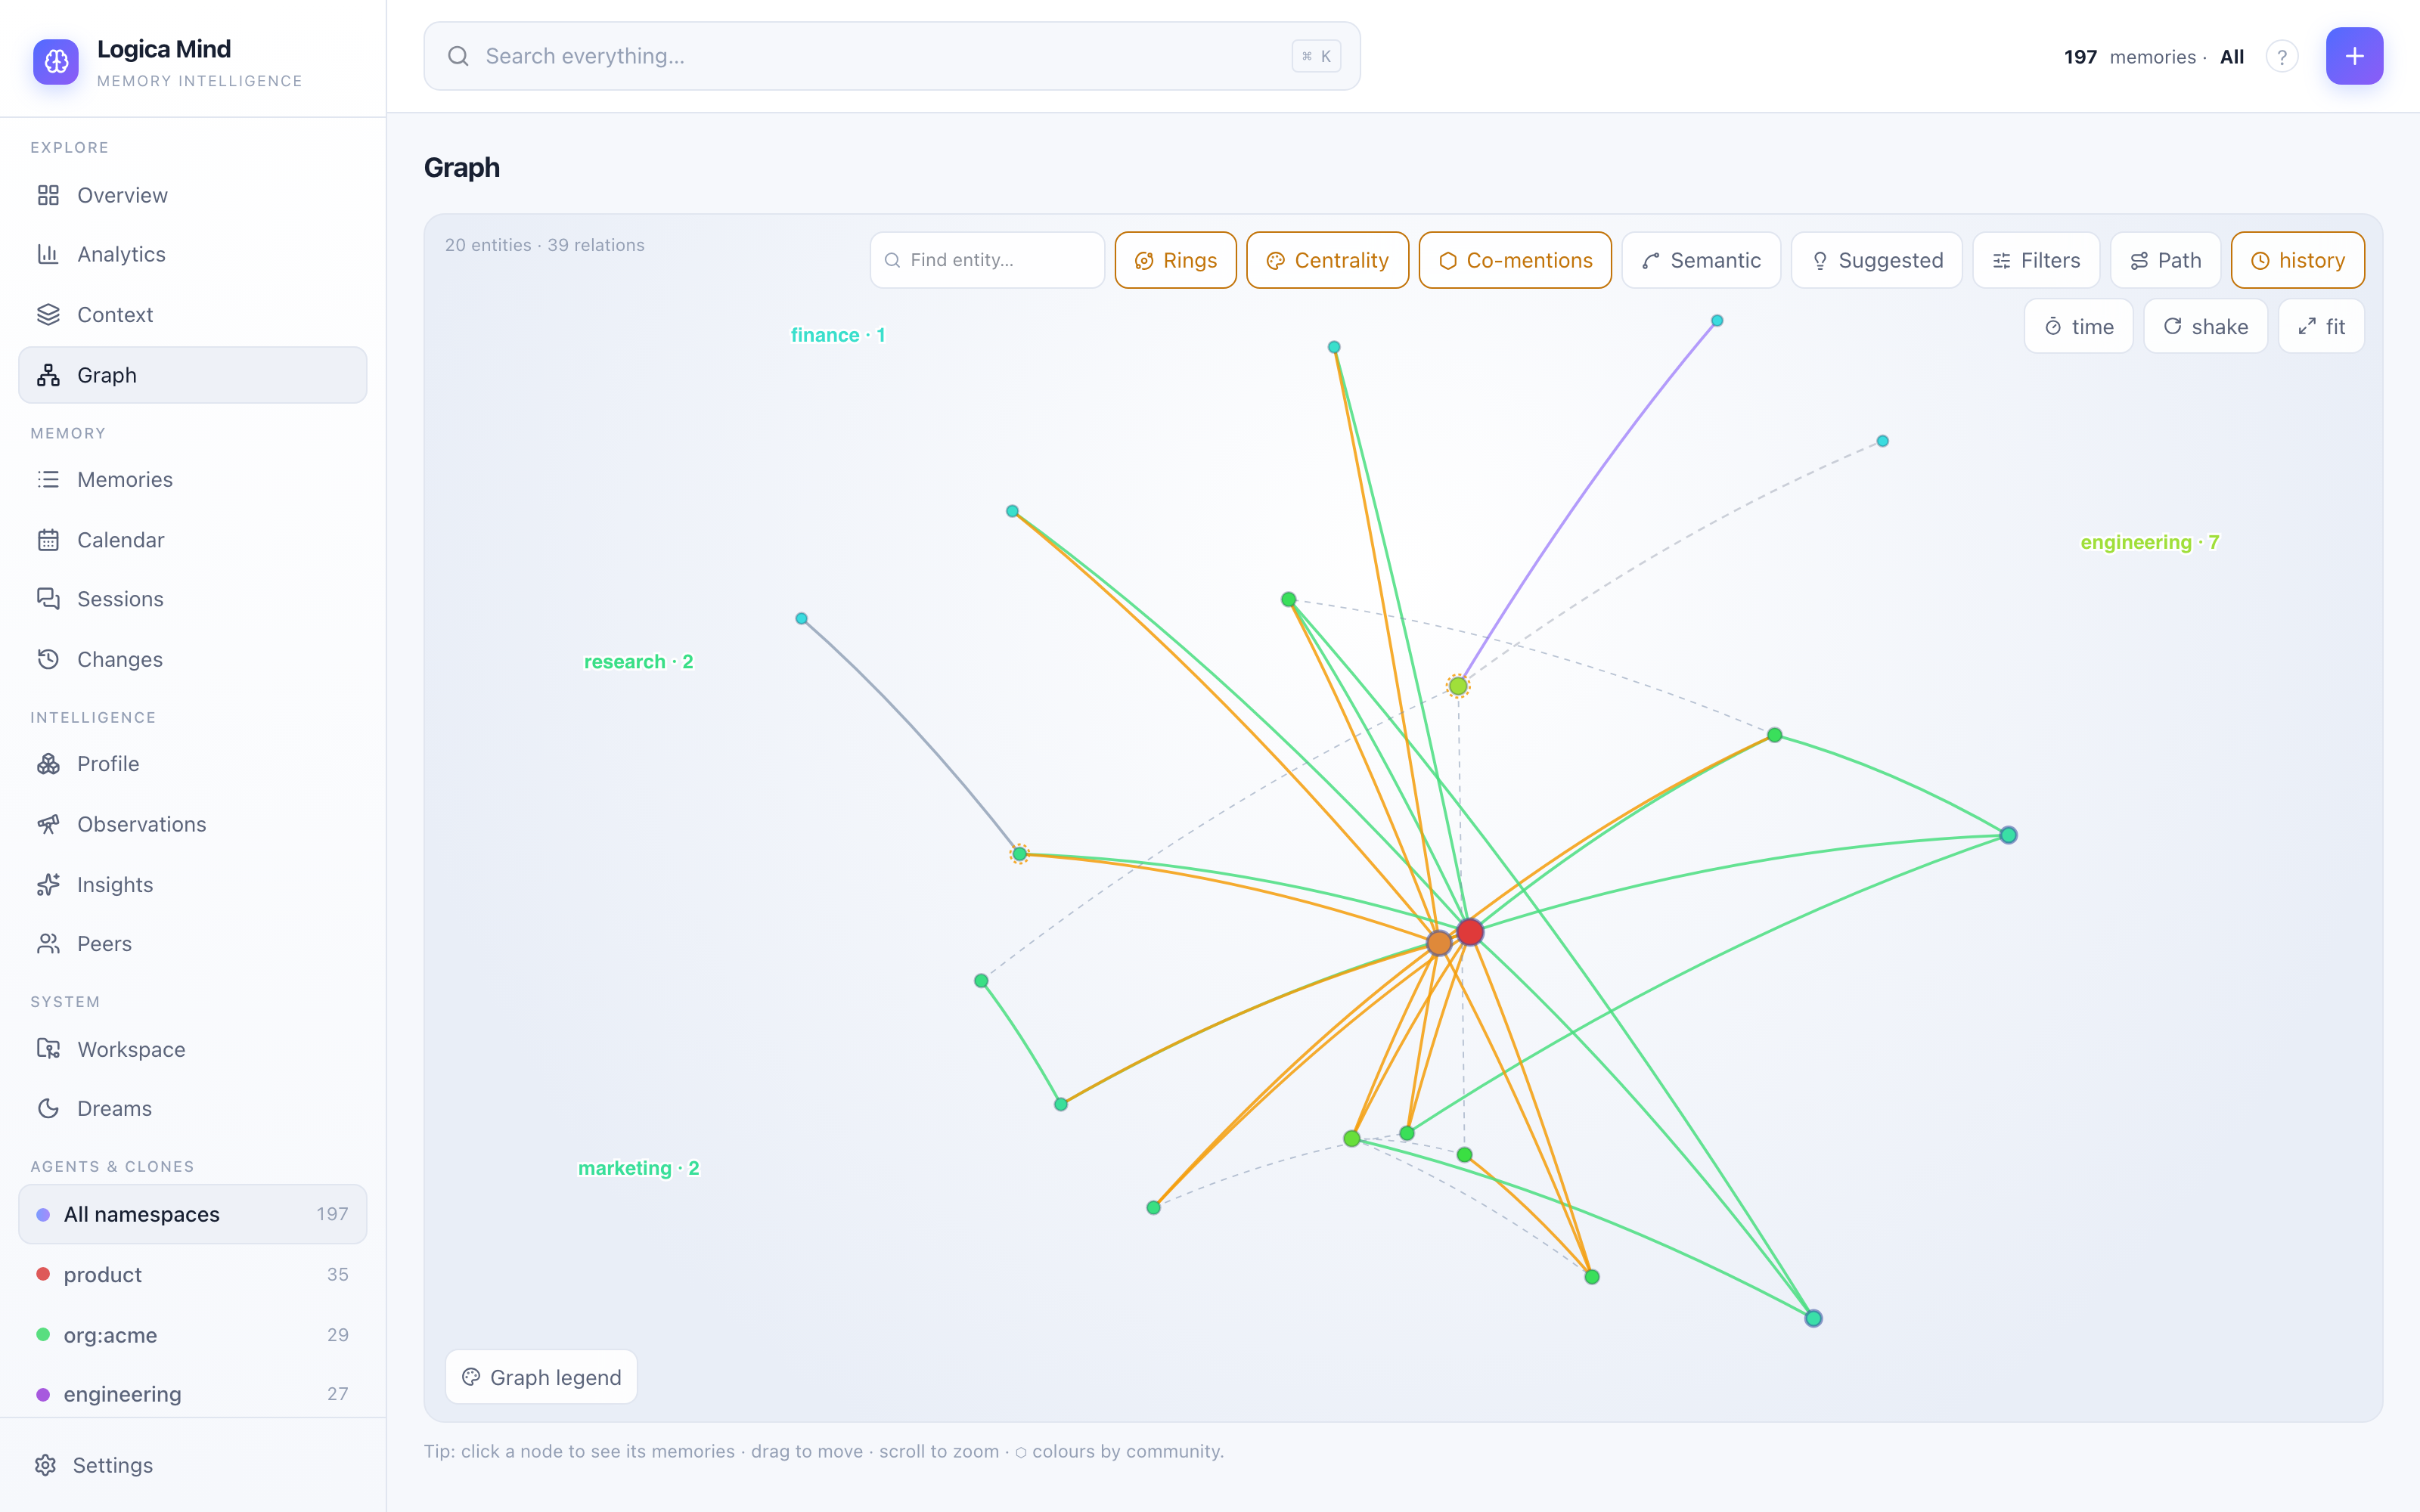Open the Analytics page
The height and width of the screenshot is (1512, 2420).
coord(193,254)
